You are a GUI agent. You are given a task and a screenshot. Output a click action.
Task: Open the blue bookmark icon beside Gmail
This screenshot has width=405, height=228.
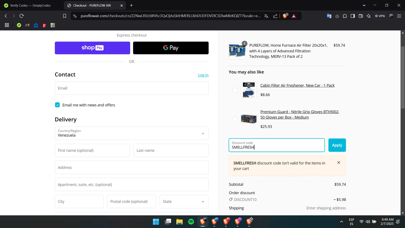36,25
